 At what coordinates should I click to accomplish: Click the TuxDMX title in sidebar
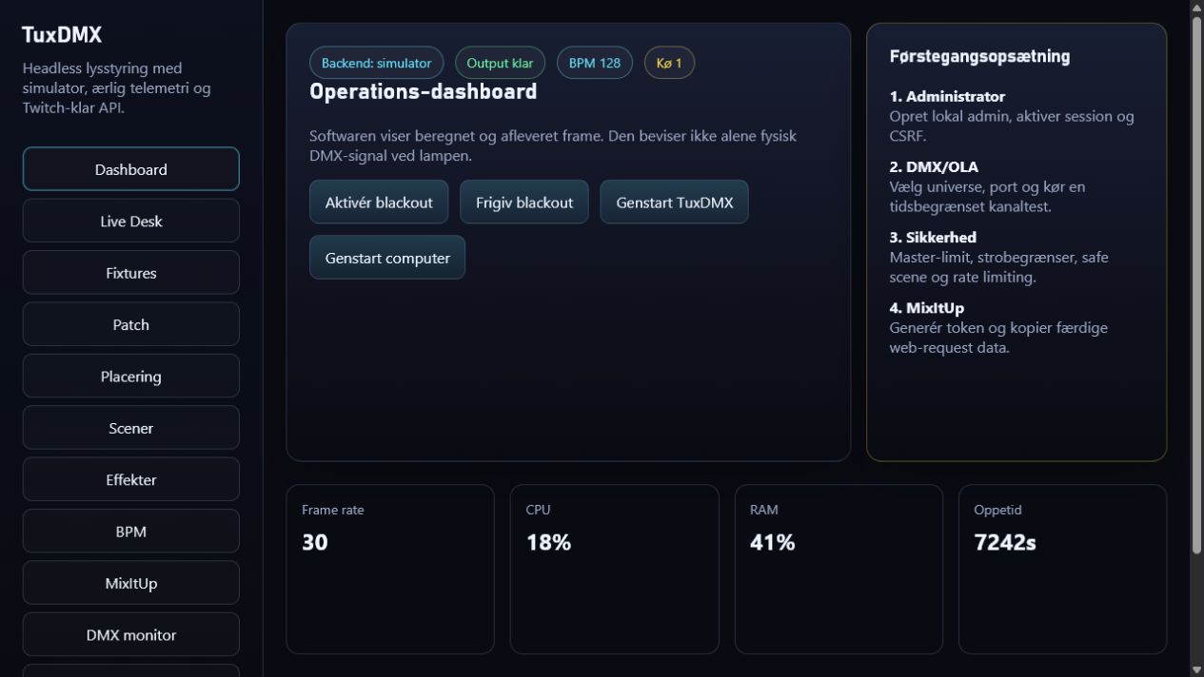click(62, 35)
